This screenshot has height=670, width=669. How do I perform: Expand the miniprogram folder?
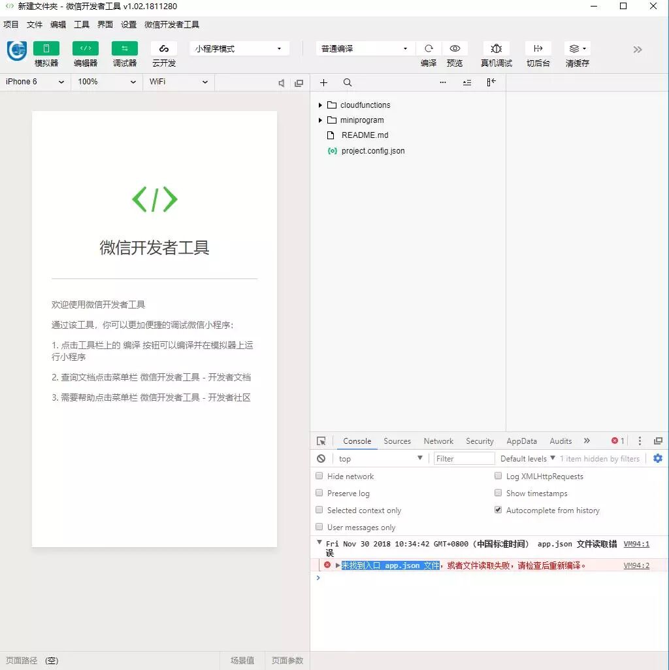tap(320, 120)
